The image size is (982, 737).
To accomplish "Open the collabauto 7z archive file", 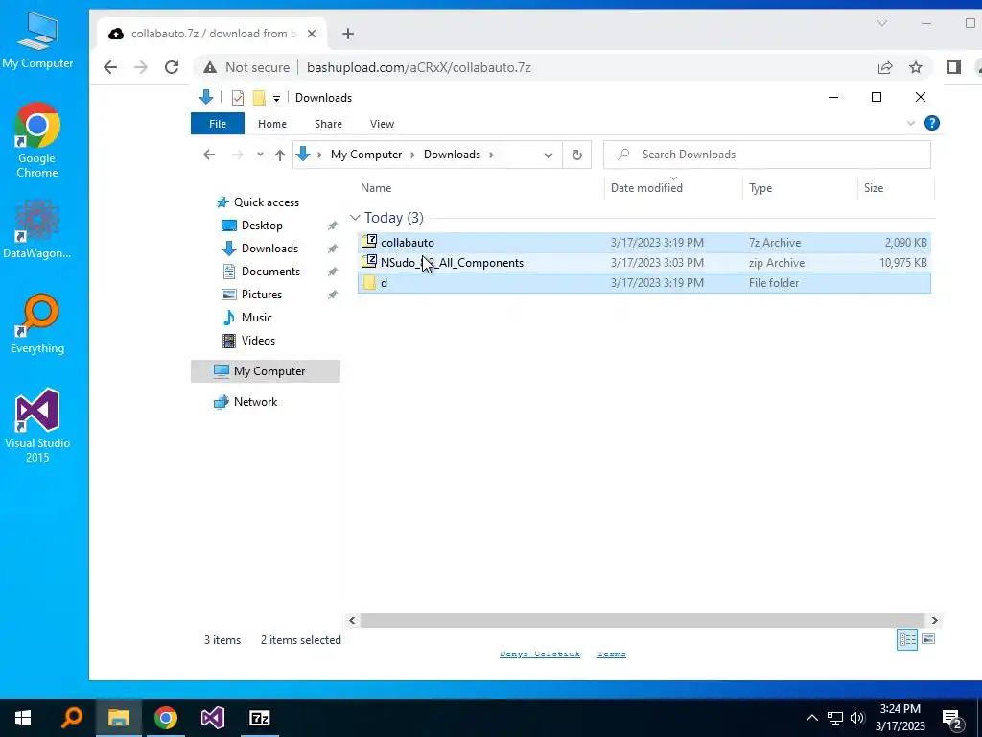I will tap(643, 243).
